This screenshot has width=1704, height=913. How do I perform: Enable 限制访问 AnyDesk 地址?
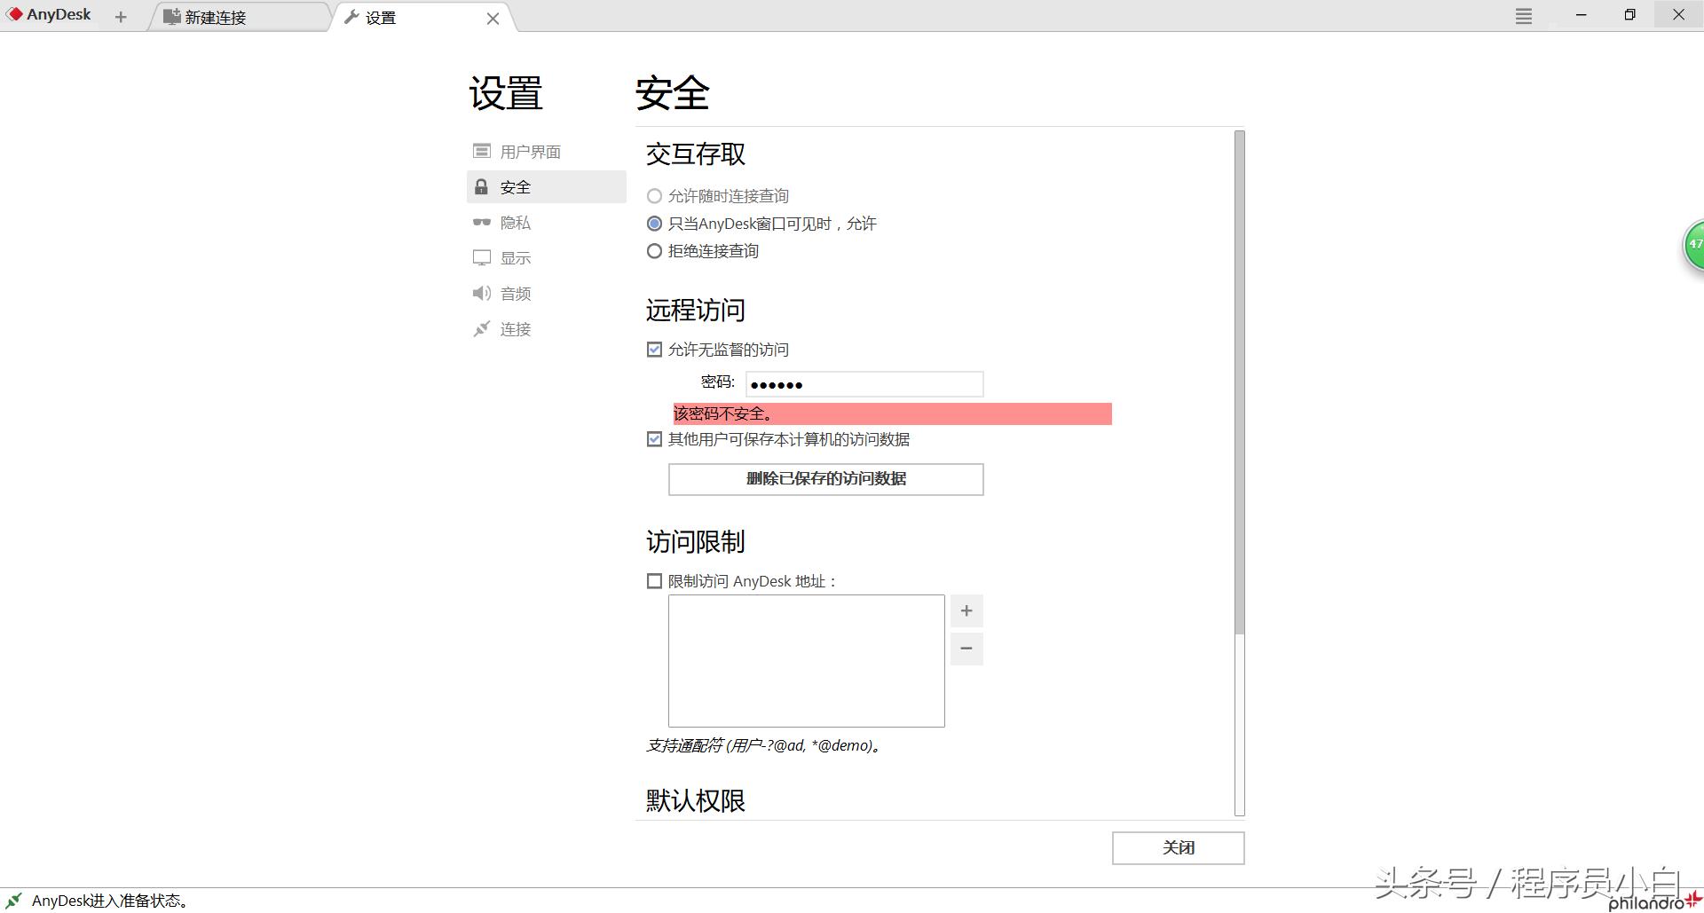click(x=654, y=581)
